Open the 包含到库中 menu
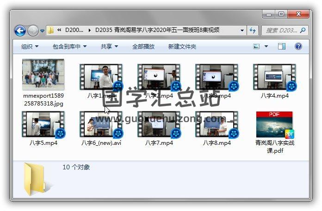This screenshot has width=322, height=211. [x=69, y=47]
